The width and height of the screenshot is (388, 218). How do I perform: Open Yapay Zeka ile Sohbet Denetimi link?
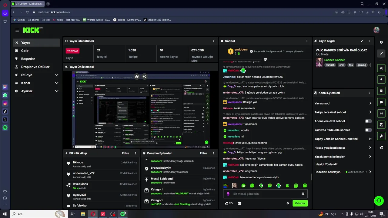click(x=343, y=139)
